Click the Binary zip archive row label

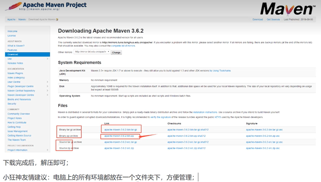tap(69, 136)
